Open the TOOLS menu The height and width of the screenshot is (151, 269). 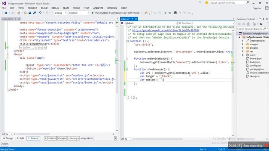76,8
